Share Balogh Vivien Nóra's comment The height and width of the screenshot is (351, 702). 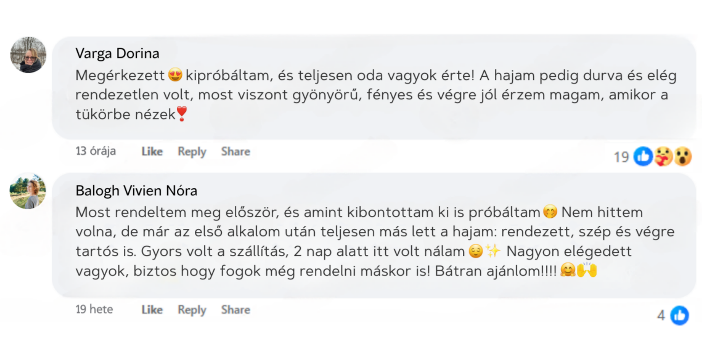click(235, 310)
